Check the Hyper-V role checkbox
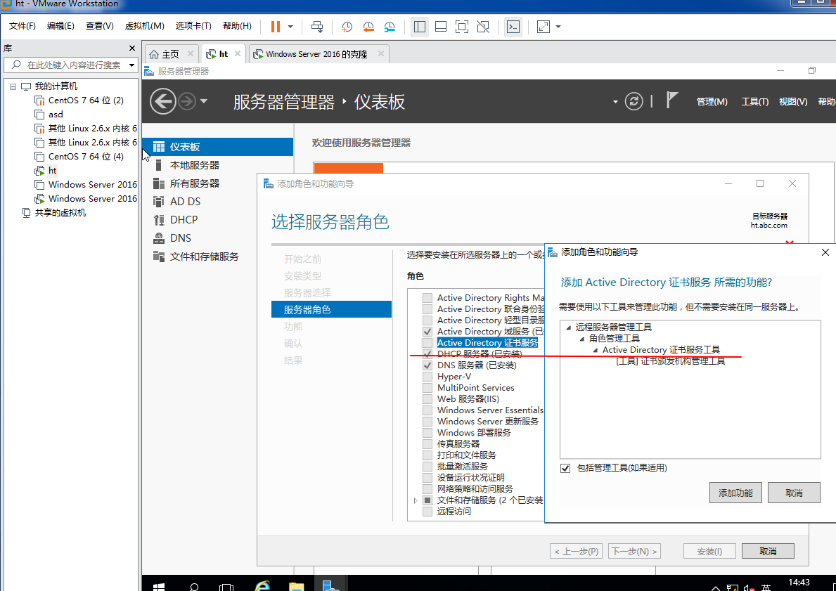This screenshot has width=836, height=591. [427, 376]
